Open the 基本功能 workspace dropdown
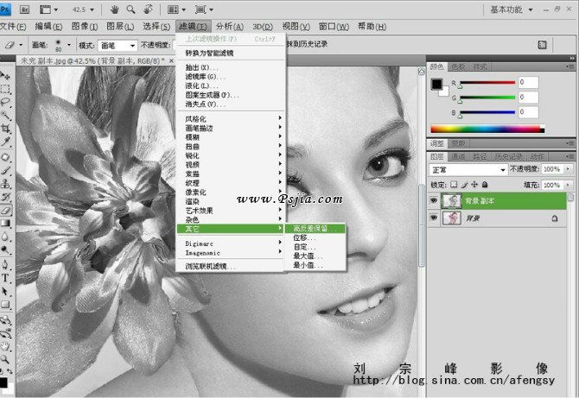 (x=512, y=9)
